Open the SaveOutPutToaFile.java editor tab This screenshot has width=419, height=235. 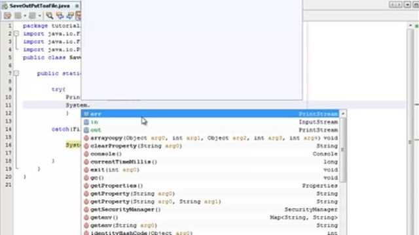[x=39, y=6]
